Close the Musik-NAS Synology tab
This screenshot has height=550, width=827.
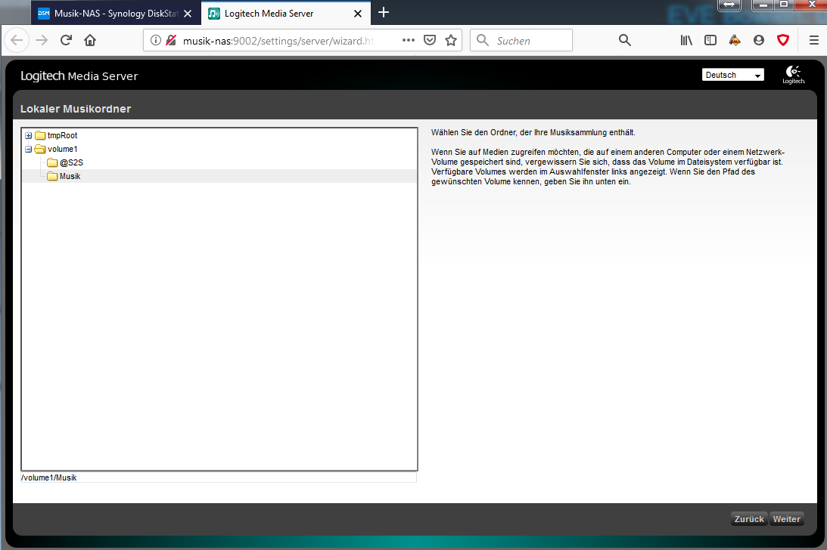(188, 14)
